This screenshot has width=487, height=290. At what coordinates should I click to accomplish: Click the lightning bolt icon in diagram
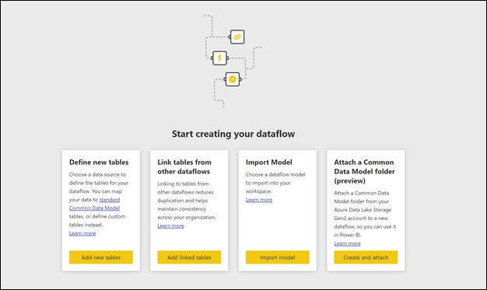219,58
